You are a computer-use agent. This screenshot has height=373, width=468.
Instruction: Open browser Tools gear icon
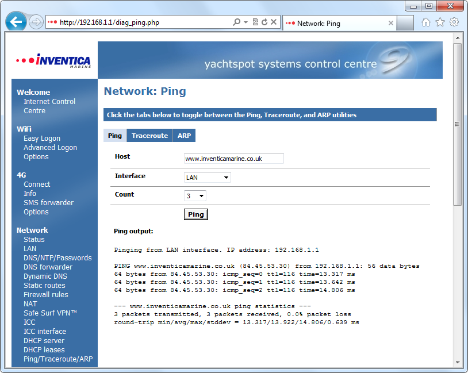click(x=454, y=22)
